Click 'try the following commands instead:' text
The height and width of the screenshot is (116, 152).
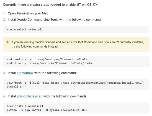[x=35, y=47]
